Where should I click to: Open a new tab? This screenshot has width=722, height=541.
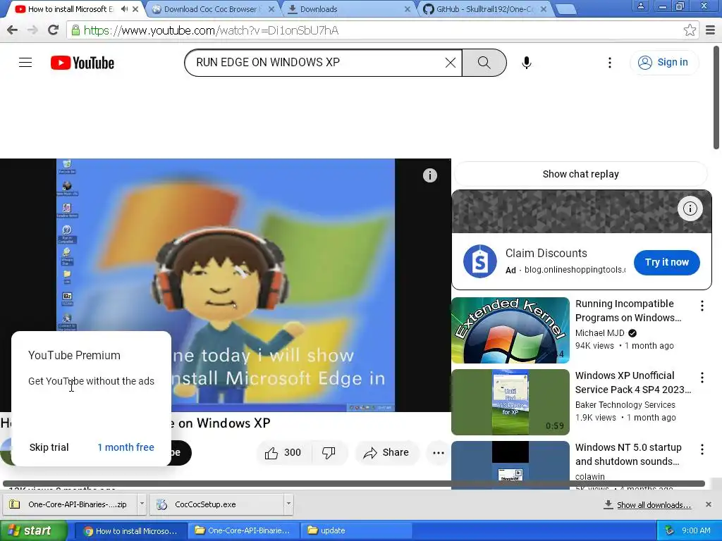(566, 9)
